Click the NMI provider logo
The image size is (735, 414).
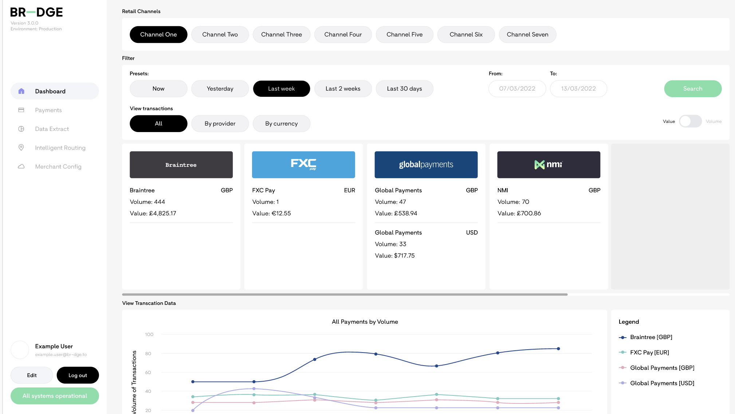(548, 164)
